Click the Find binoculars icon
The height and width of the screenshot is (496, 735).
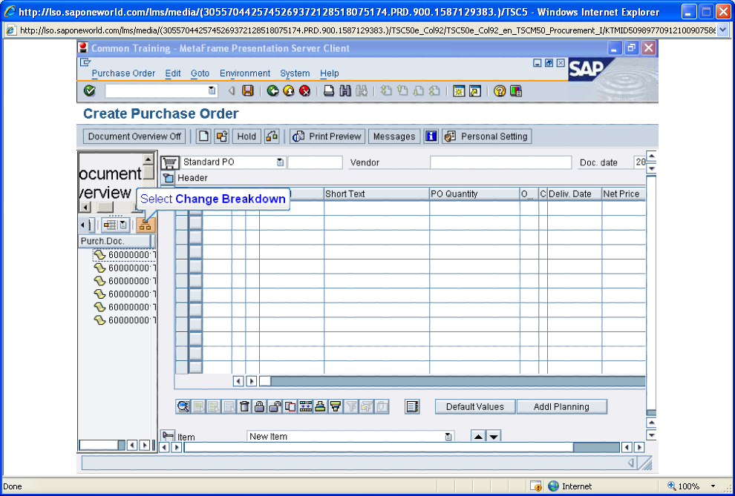[345, 90]
